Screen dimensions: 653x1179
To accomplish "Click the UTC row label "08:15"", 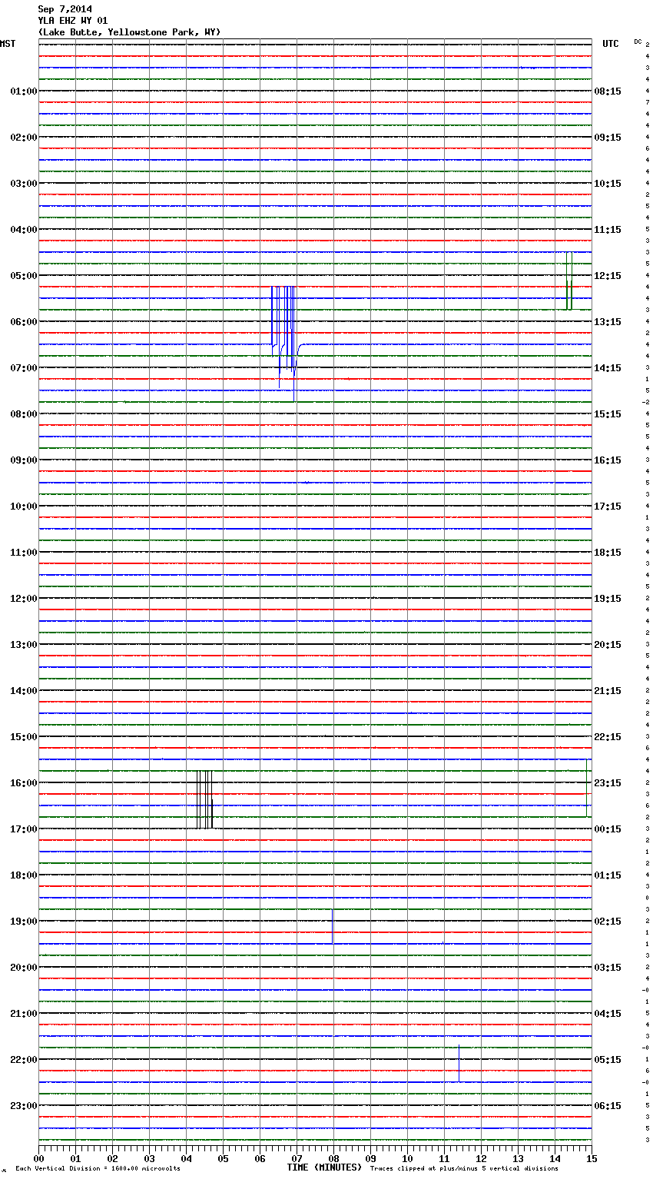I will [x=608, y=91].
